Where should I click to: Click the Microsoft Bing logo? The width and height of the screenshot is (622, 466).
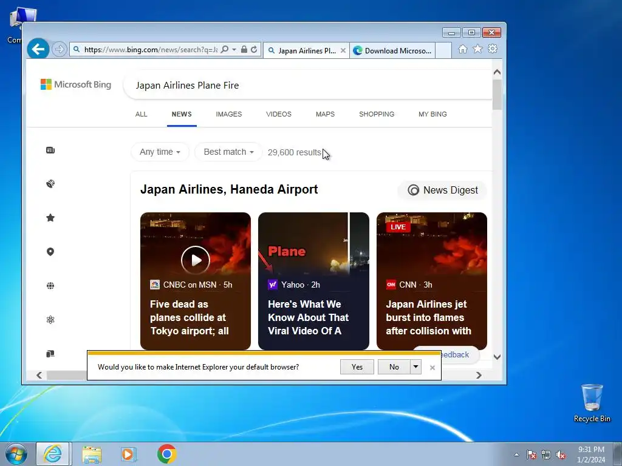[x=76, y=84]
